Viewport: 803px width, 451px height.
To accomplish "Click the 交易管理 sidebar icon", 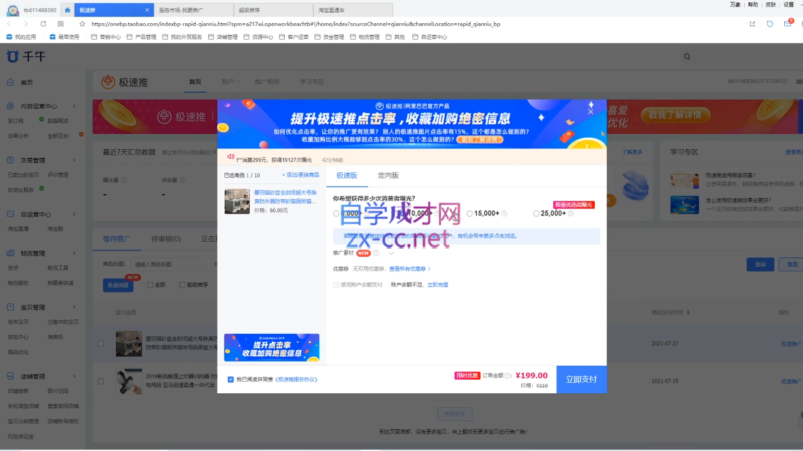I will click(x=11, y=160).
